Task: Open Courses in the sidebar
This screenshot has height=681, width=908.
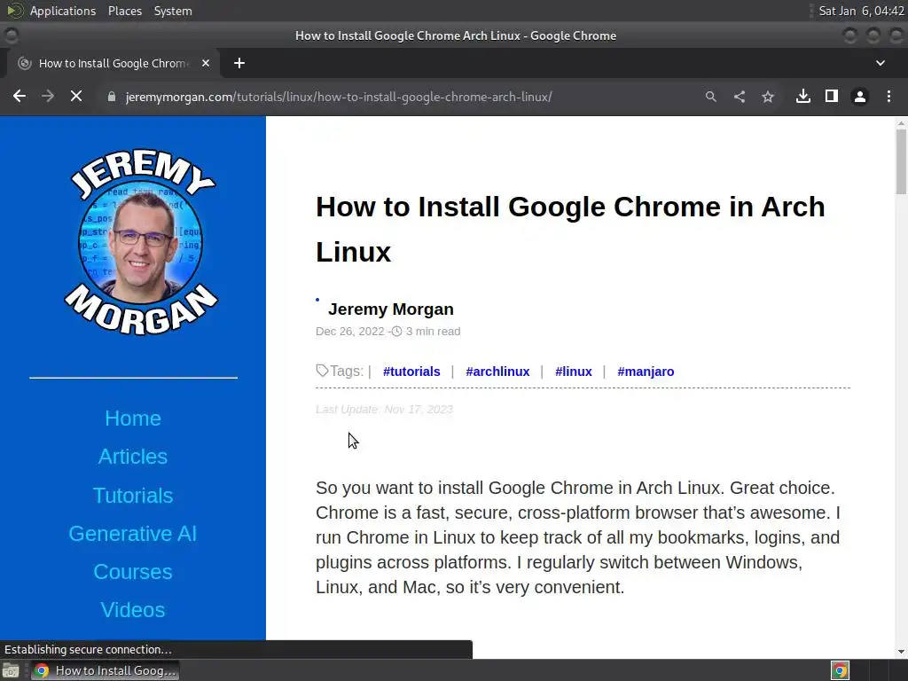Action: [133, 572]
